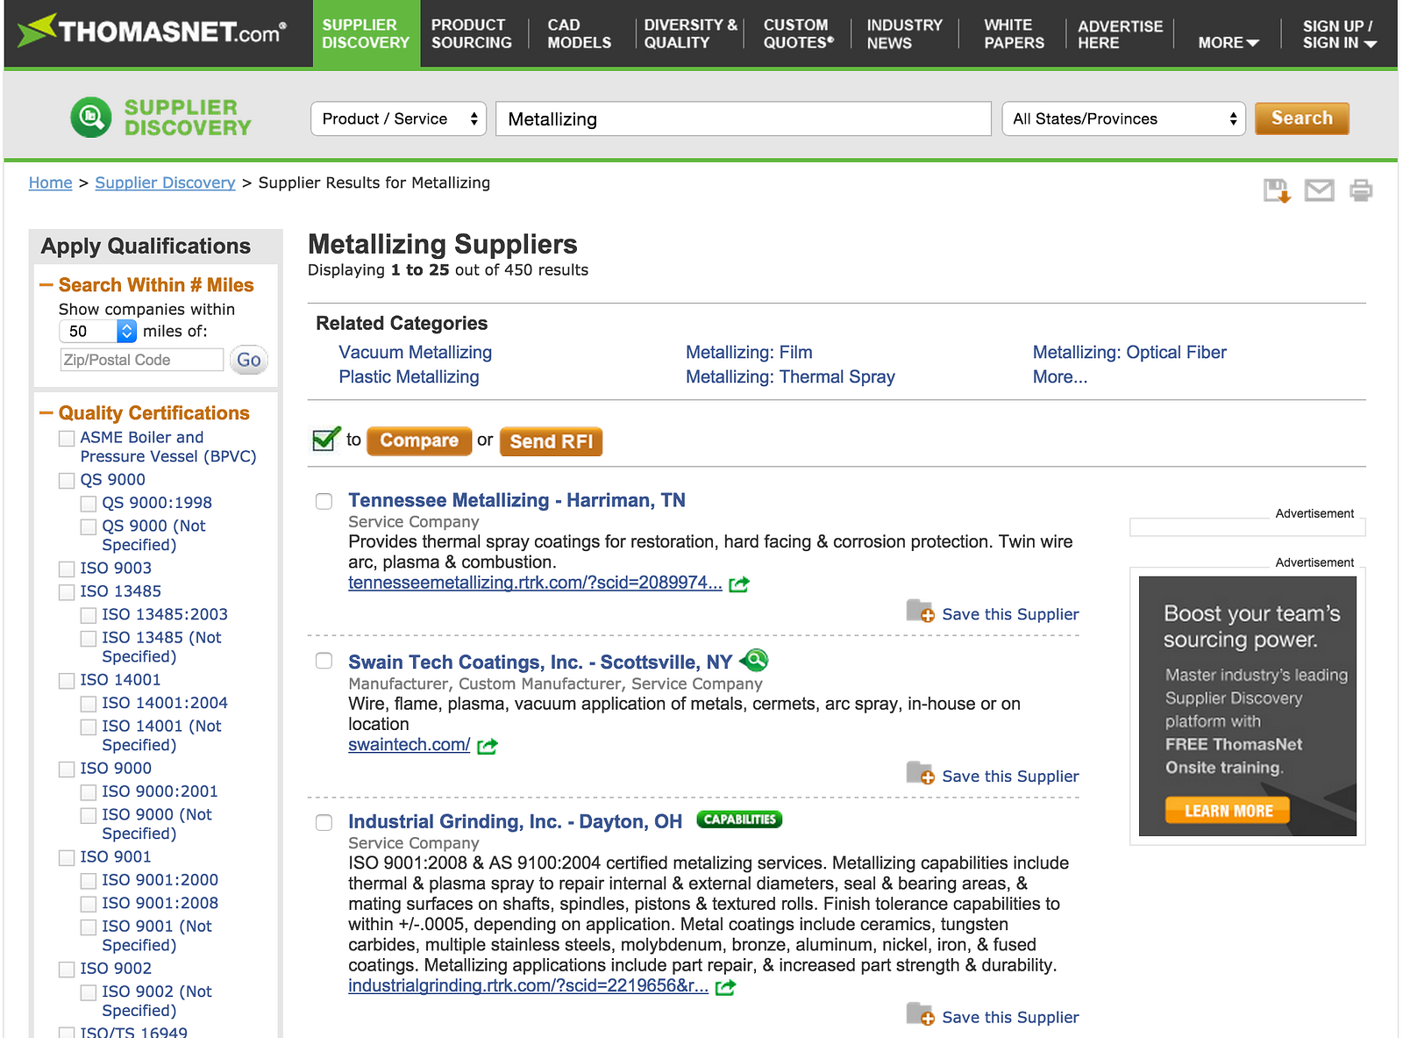This screenshot has width=1403, height=1038.
Task: Click the Supplier Discovery breadcrumb link
Action: coord(165,183)
